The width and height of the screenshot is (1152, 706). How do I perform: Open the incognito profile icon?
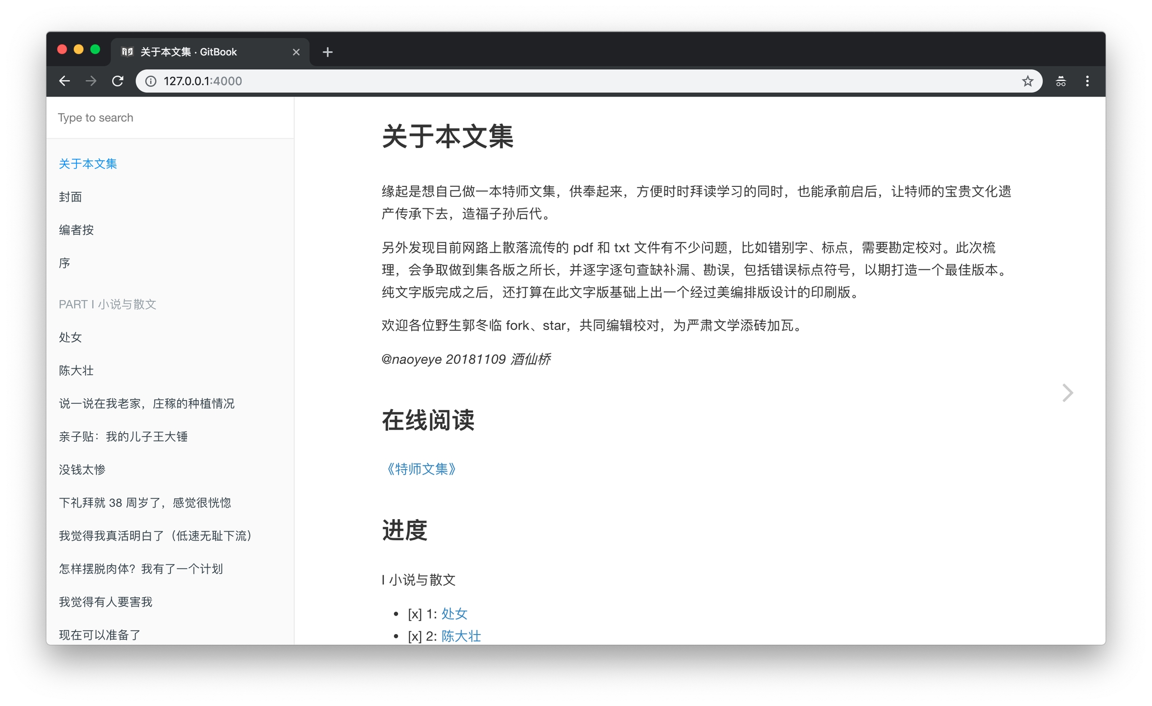pyautogui.click(x=1060, y=81)
